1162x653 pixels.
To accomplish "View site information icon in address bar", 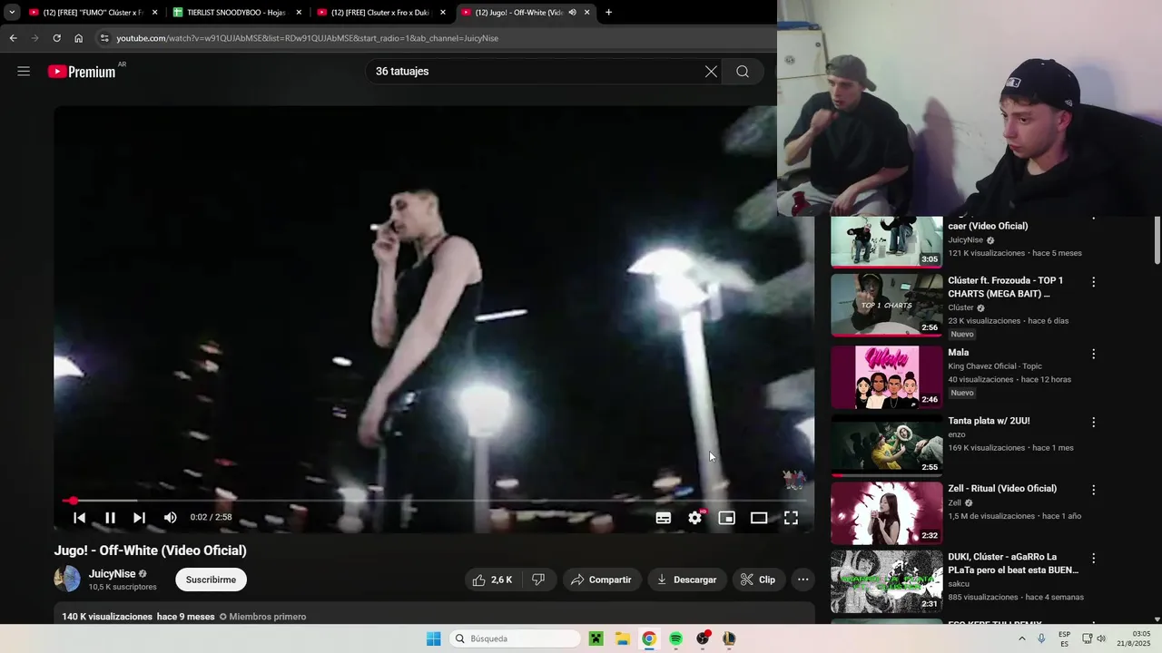I will pyautogui.click(x=104, y=38).
